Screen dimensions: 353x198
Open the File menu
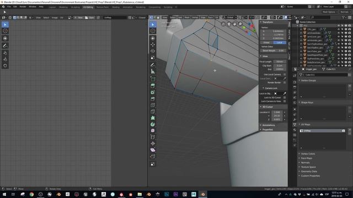(9, 7)
